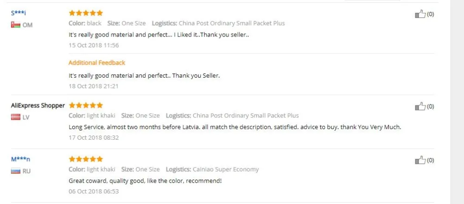The height and width of the screenshot is (204, 464).
Task: Click thumbs-up icon on M***n's review
Action: [420, 161]
